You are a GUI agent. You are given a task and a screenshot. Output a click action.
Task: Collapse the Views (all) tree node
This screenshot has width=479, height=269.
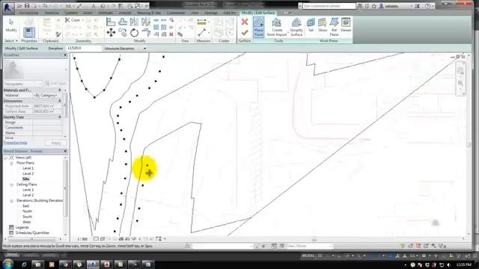click(6, 158)
